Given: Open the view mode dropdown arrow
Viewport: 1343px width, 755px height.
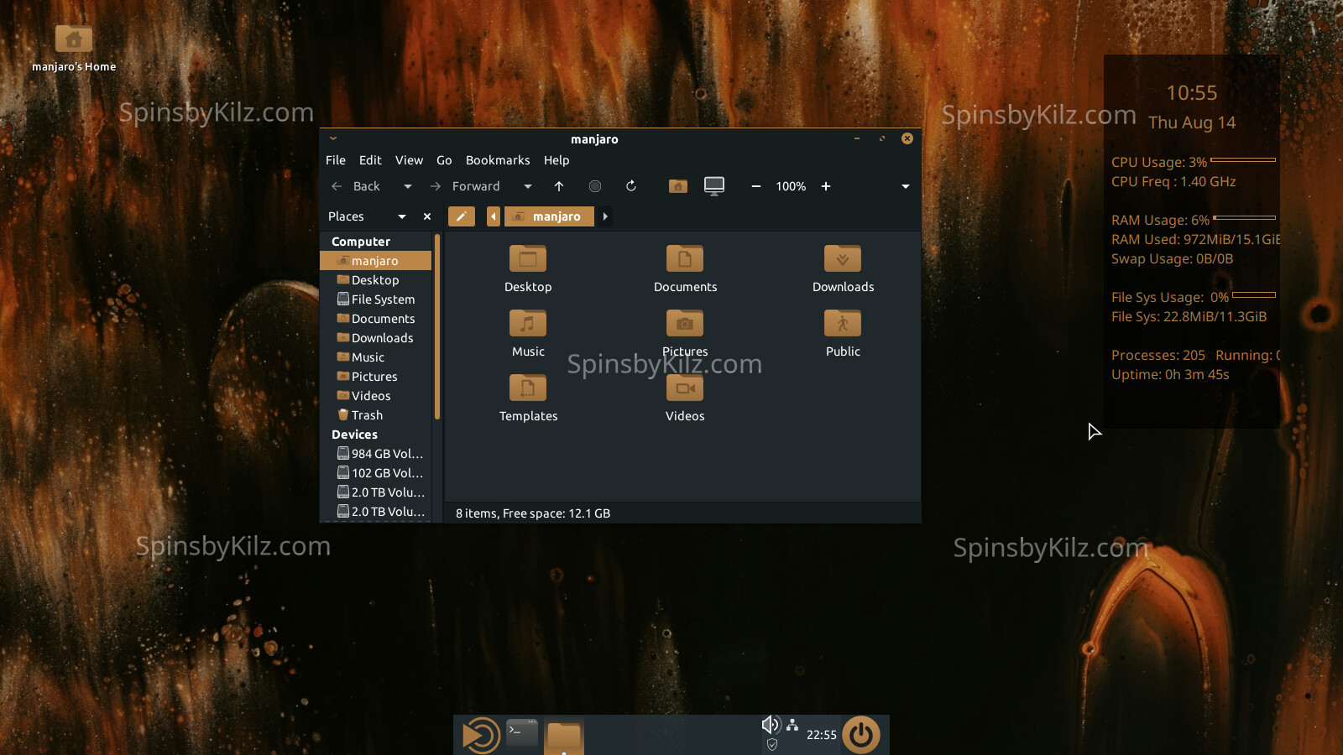Looking at the screenshot, I should [x=906, y=186].
